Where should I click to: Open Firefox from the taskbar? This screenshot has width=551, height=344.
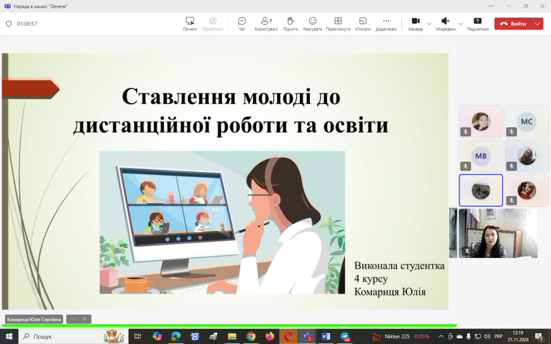coord(270,336)
